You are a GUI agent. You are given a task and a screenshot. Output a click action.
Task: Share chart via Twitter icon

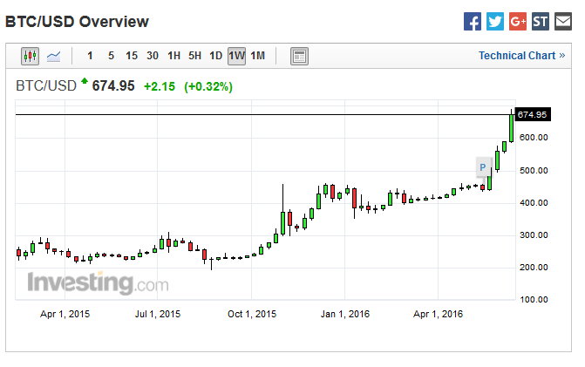[x=495, y=22]
